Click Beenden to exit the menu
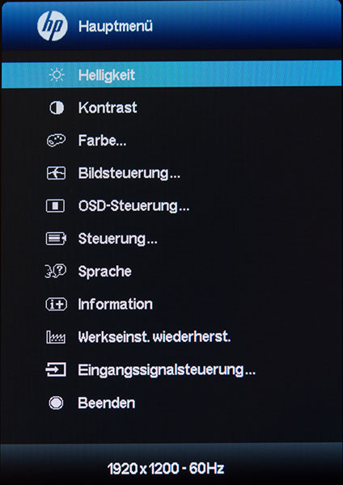 coord(107,403)
